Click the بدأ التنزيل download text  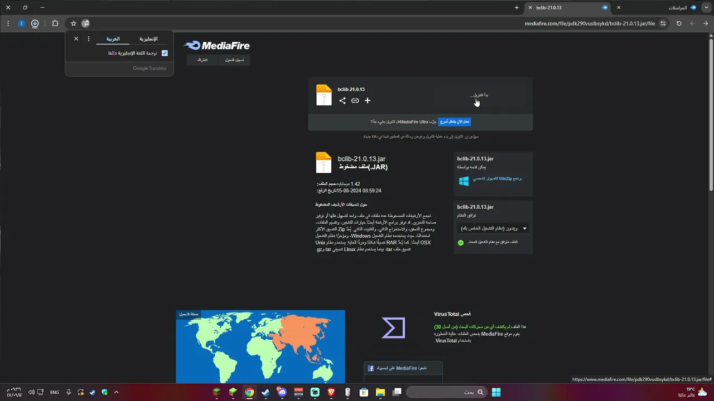point(479,95)
